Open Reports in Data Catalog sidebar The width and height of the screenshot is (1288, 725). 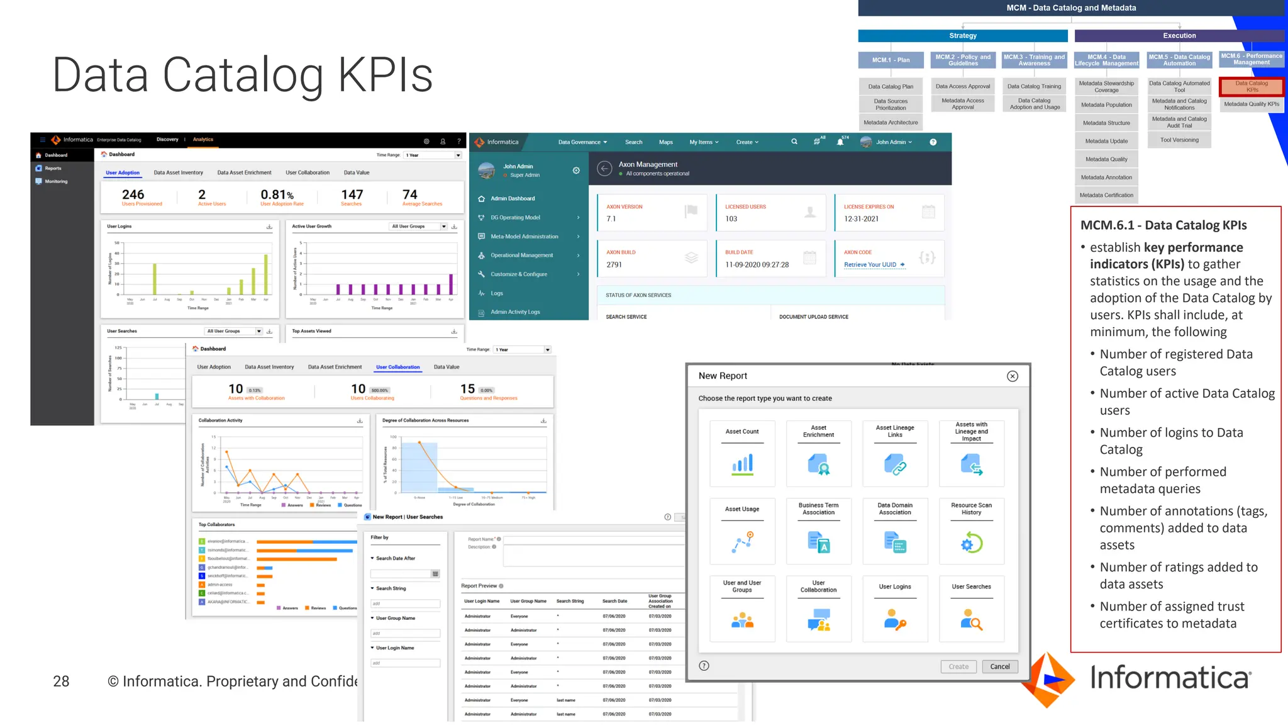click(53, 168)
